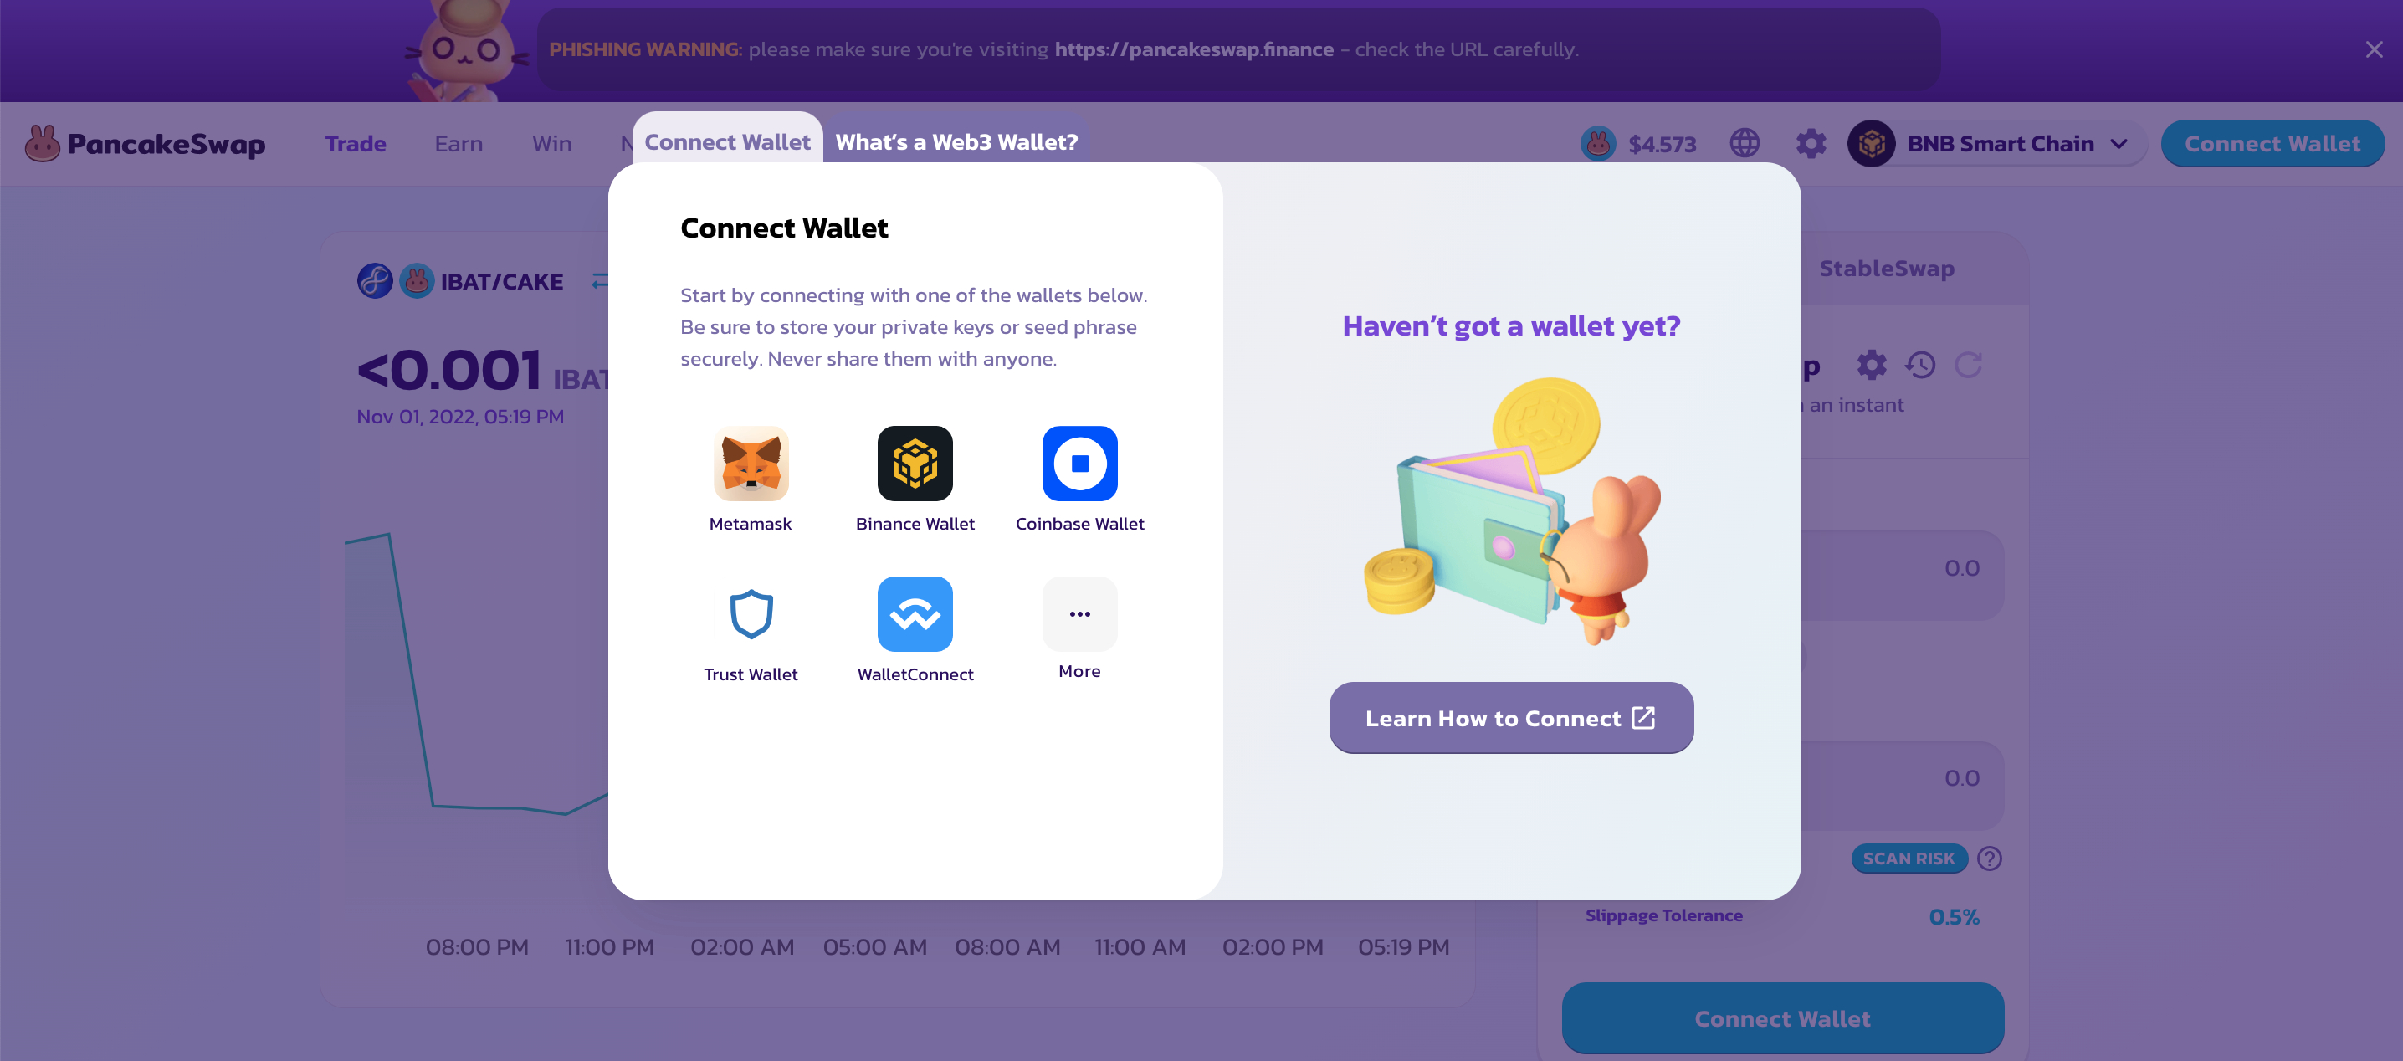The width and height of the screenshot is (2403, 1061).
Task: Open the swap transaction history clock icon
Action: 1919,365
